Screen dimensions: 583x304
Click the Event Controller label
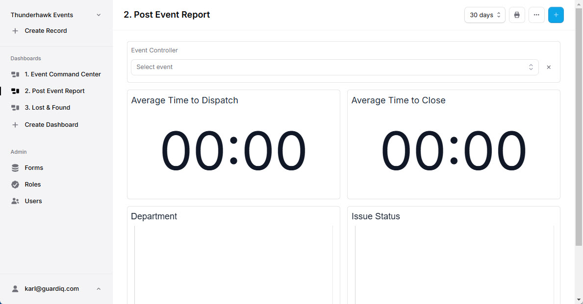click(x=154, y=50)
